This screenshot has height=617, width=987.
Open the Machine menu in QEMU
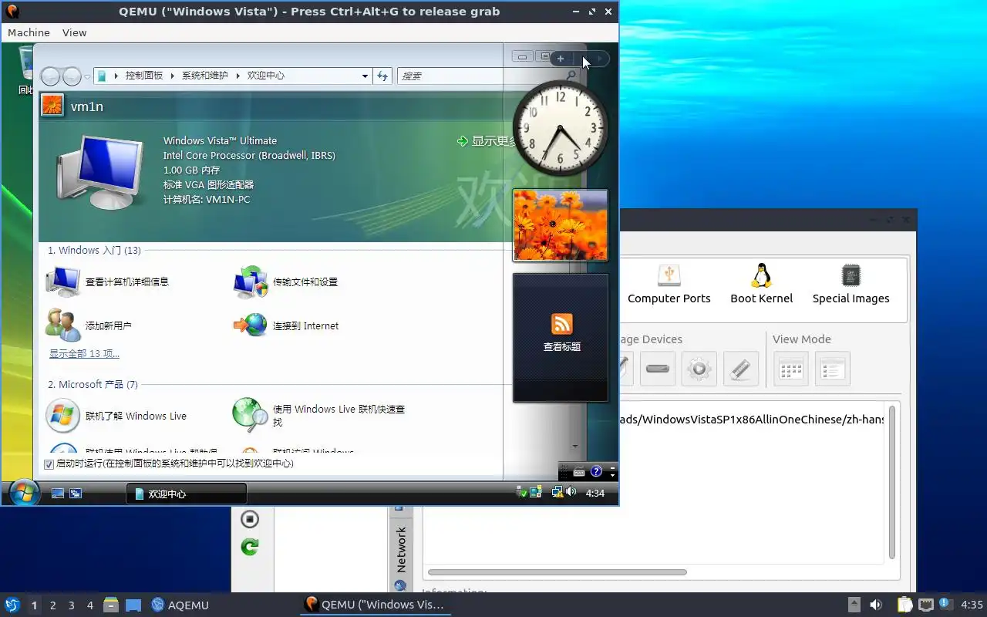29,32
